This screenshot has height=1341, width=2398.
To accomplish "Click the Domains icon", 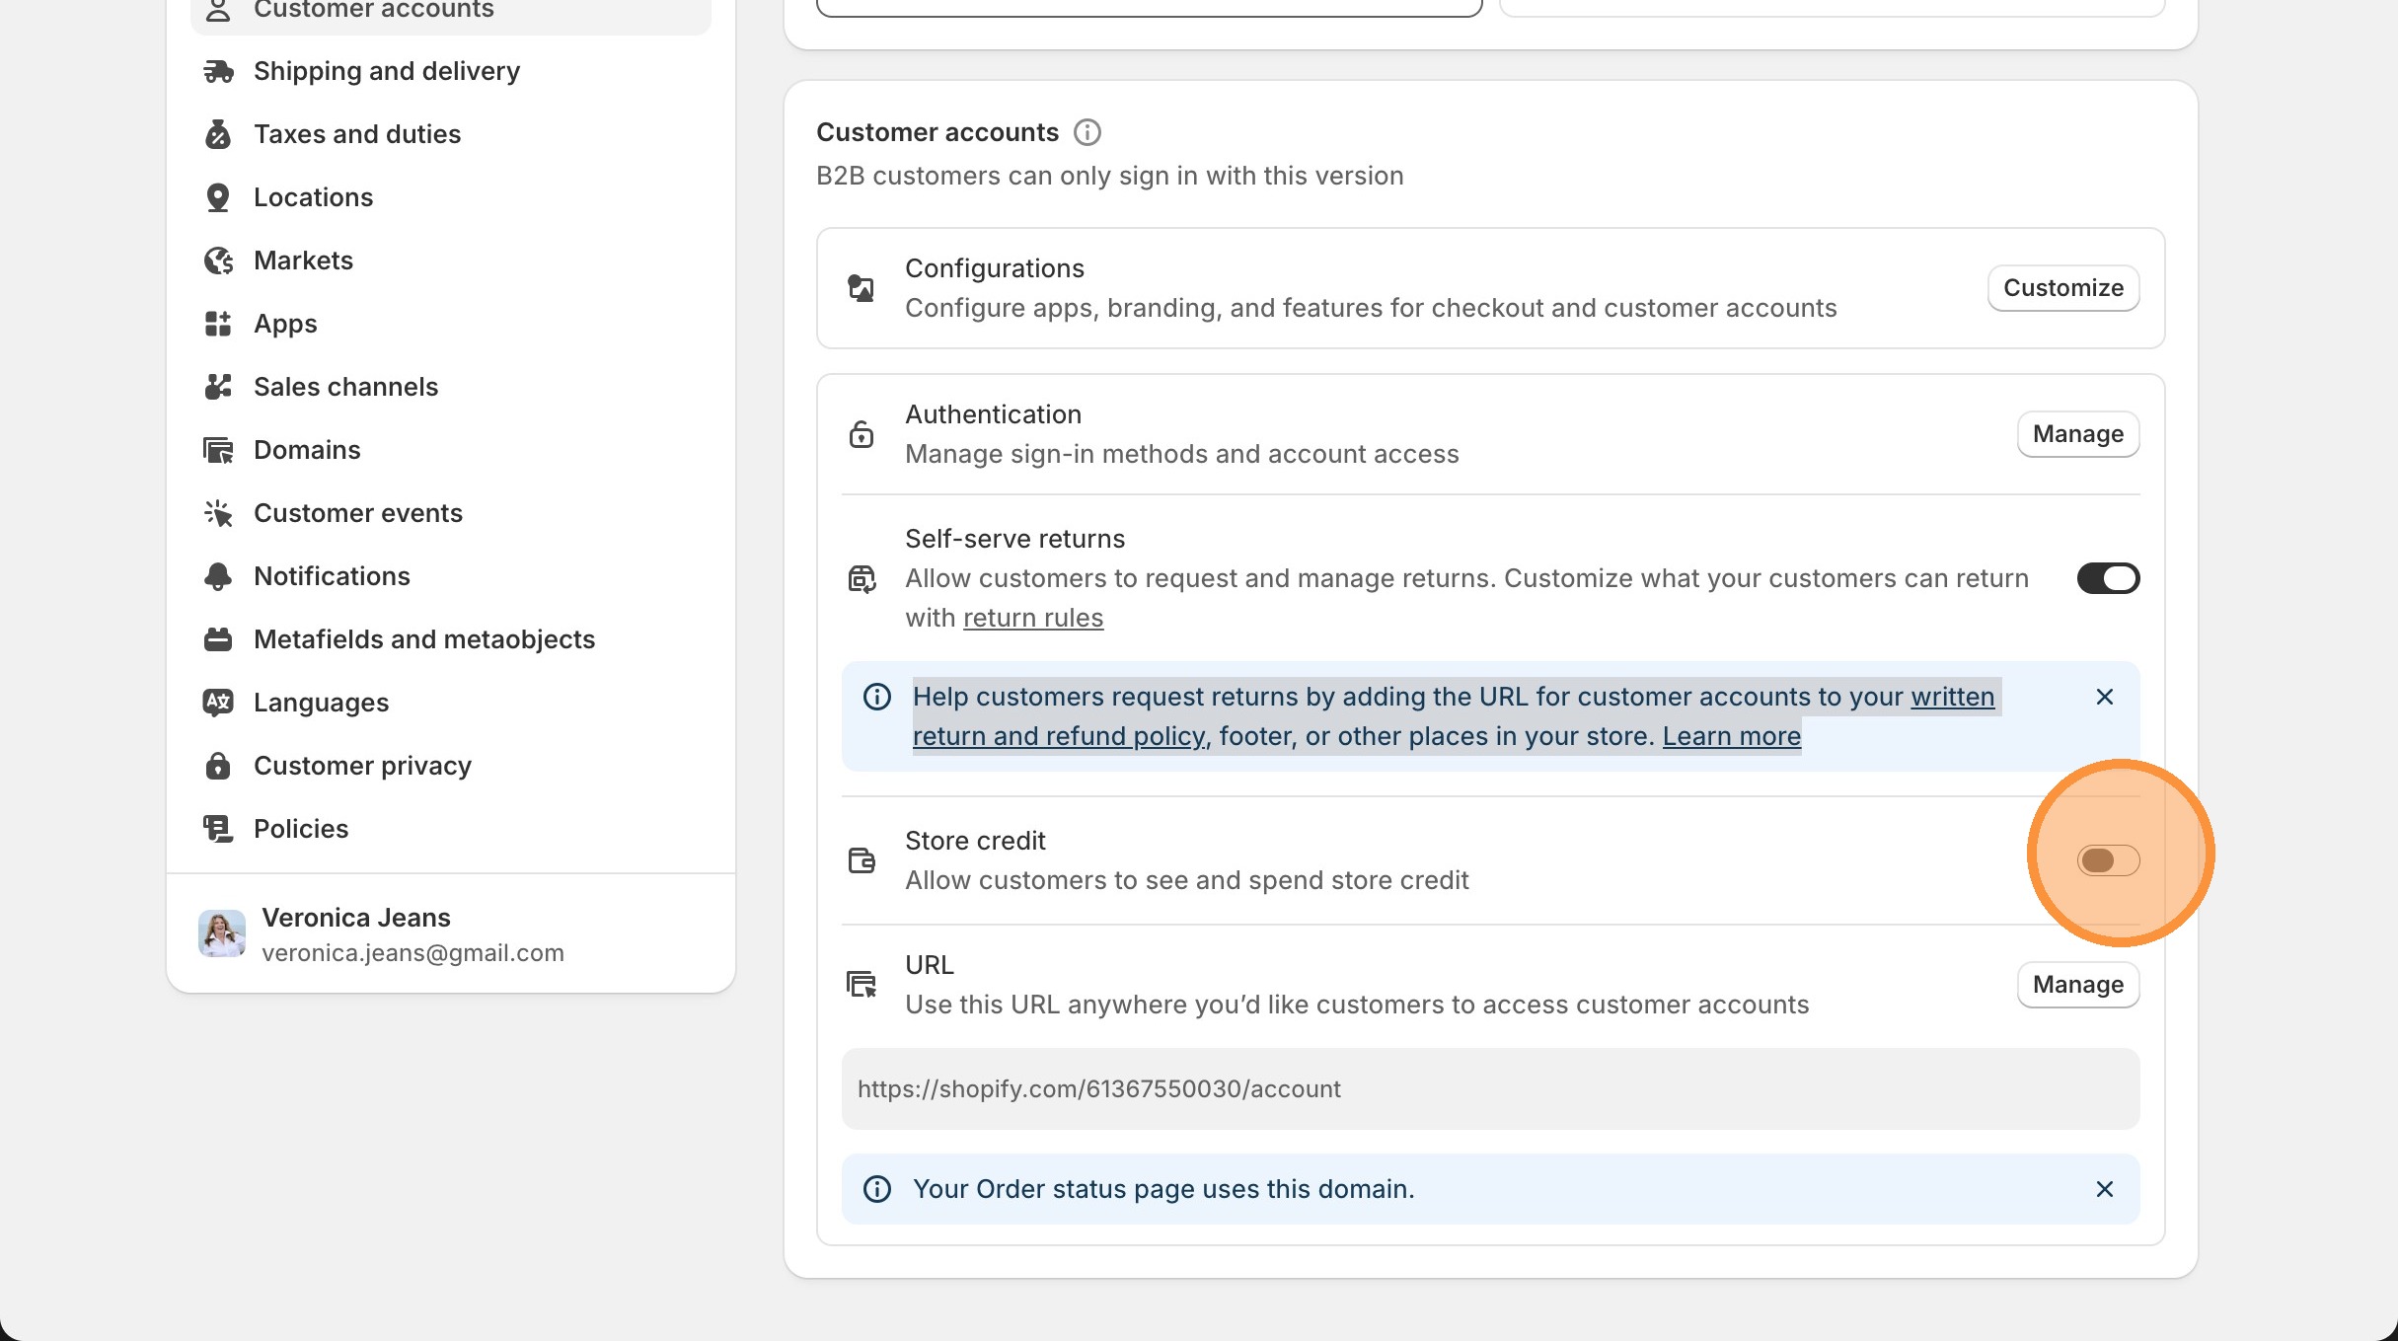I will (x=219, y=449).
